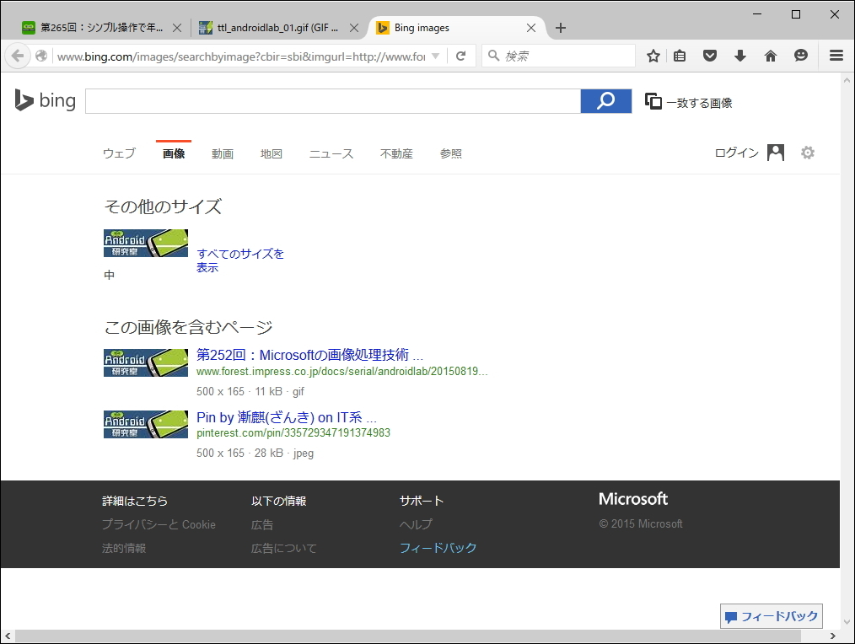Open Firefox Hello via the smiley icon
The height and width of the screenshot is (644, 855).
(x=801, y=56)
